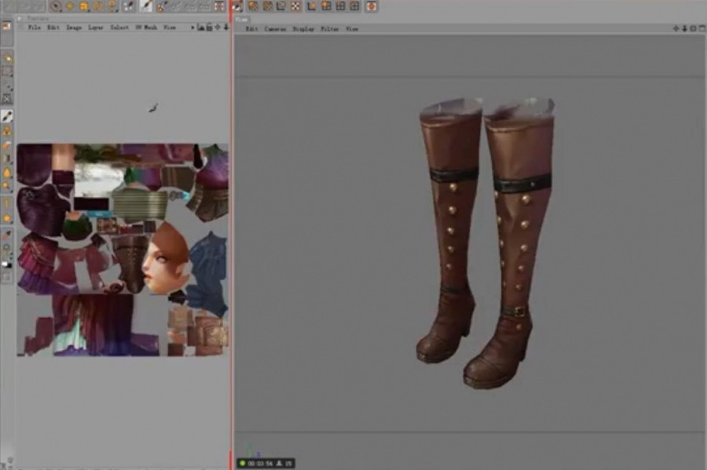Image resolution: width=707 pixels, height=470 pixels.
Task: Click the round target icon in top toolbar
Action: click(x=55, y=5)
